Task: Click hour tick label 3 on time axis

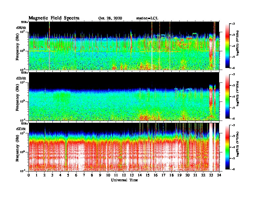Action: tap(52, 175)
